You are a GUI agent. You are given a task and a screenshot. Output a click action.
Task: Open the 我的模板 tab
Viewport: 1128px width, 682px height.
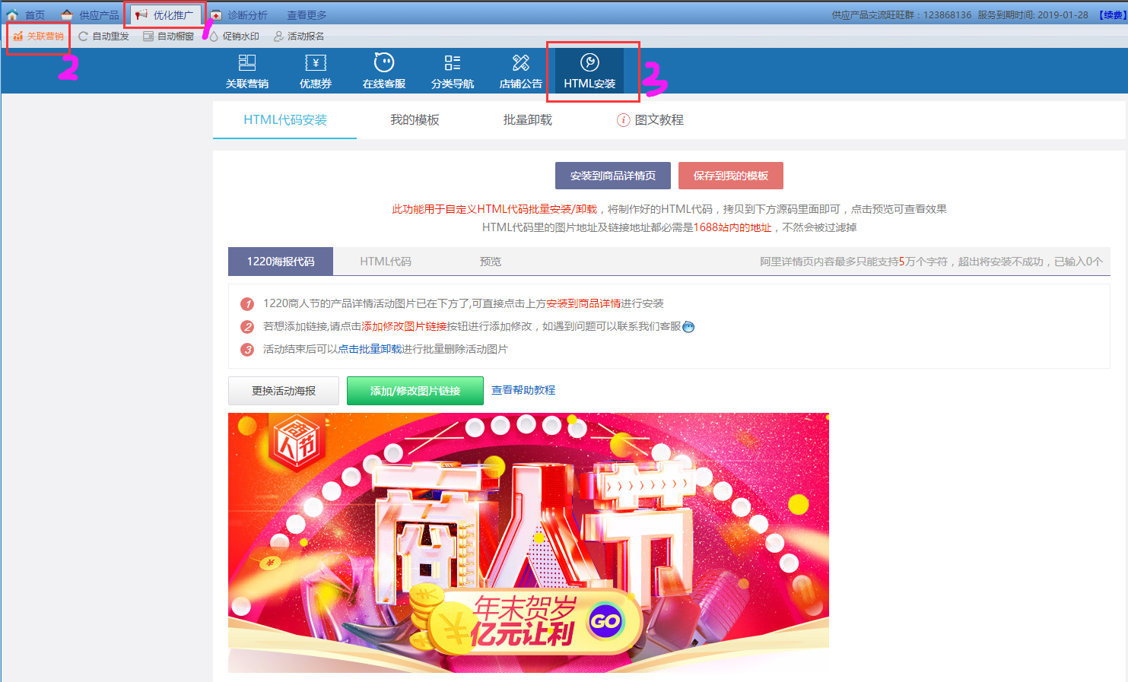(x=415, y=120)
